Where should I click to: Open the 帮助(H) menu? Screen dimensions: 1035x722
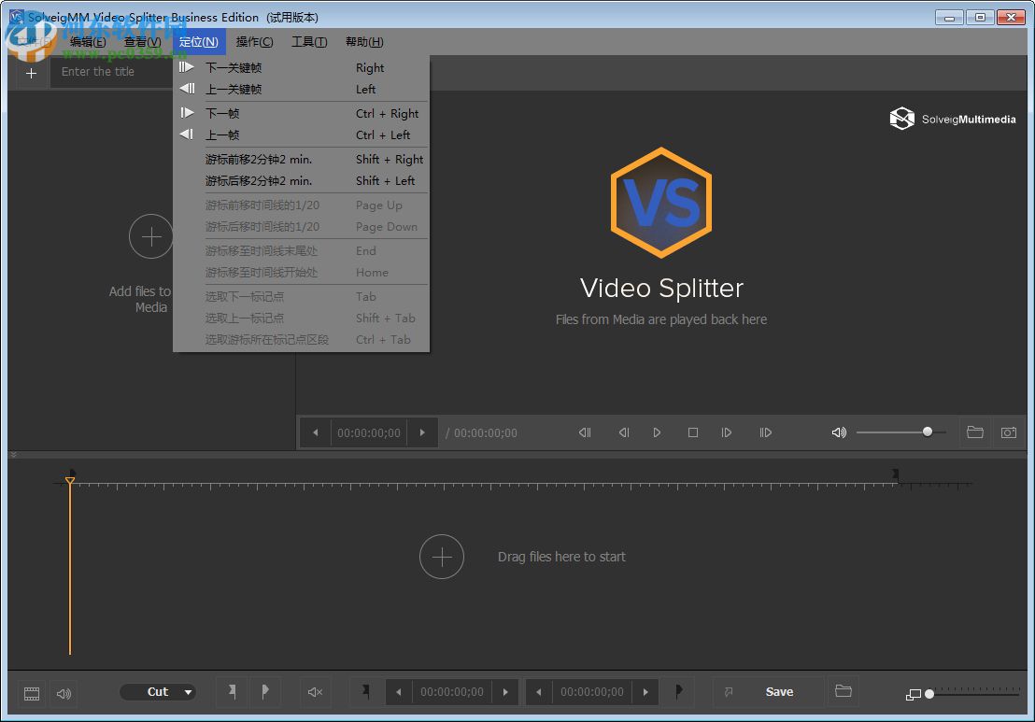coord(364,41)
